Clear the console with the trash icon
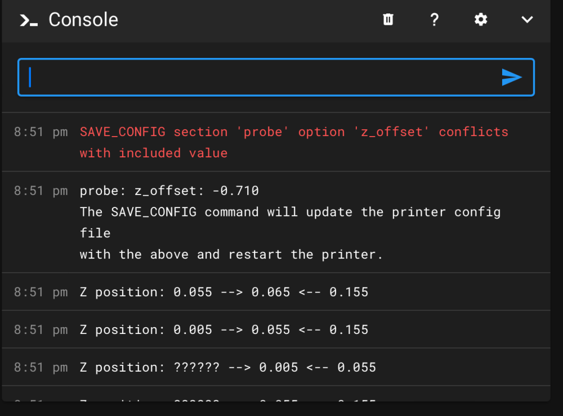Screen dimensions: 563x416 [x=388, y=20]
